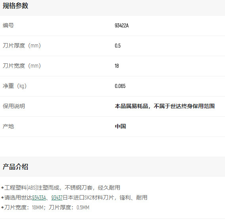This screenshot has height=224, width=225.
Task: Click the 刀片宽度 (mm) label
Action: [x=22, y=66]
